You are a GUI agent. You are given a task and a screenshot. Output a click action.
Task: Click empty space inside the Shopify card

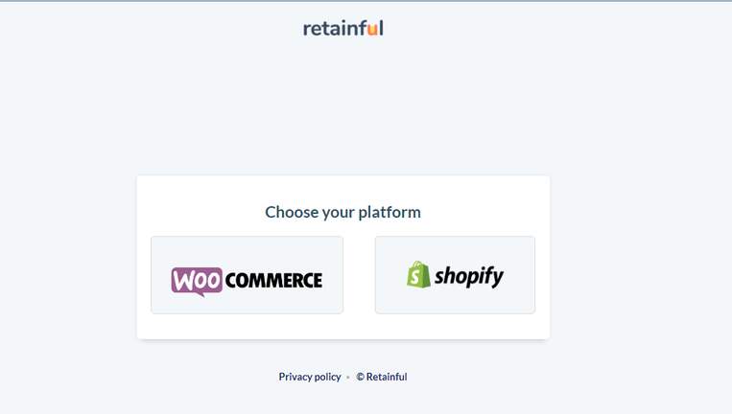455,248
